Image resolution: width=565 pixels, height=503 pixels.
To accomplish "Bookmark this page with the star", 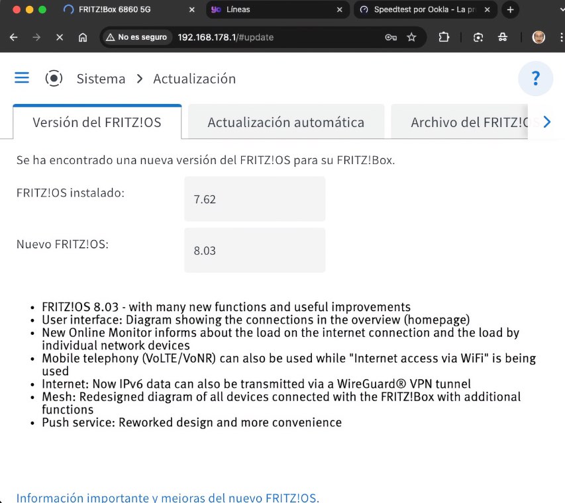I will (x=411, y=37).
